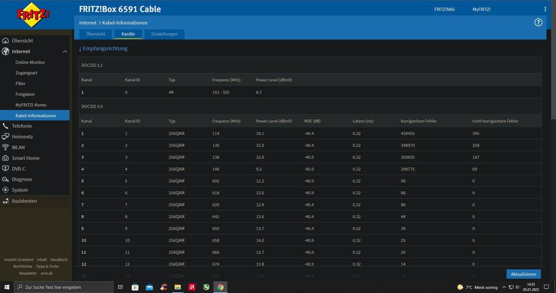
Task: Open the Rechtliches link
Action: [x=23, y=266]
